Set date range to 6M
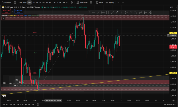 pyautogui.click(x=18, y=105)
